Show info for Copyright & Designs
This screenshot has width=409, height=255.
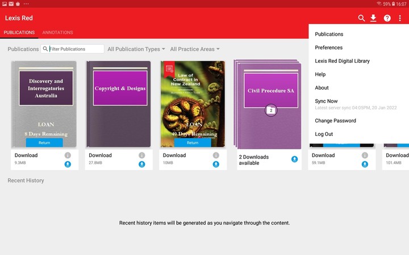point(141,155)
